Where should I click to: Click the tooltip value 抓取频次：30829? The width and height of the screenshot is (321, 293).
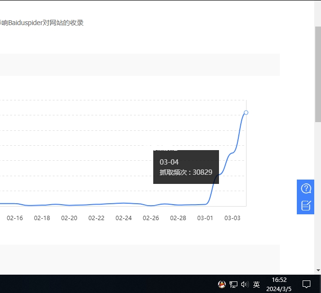coord(186,172)
